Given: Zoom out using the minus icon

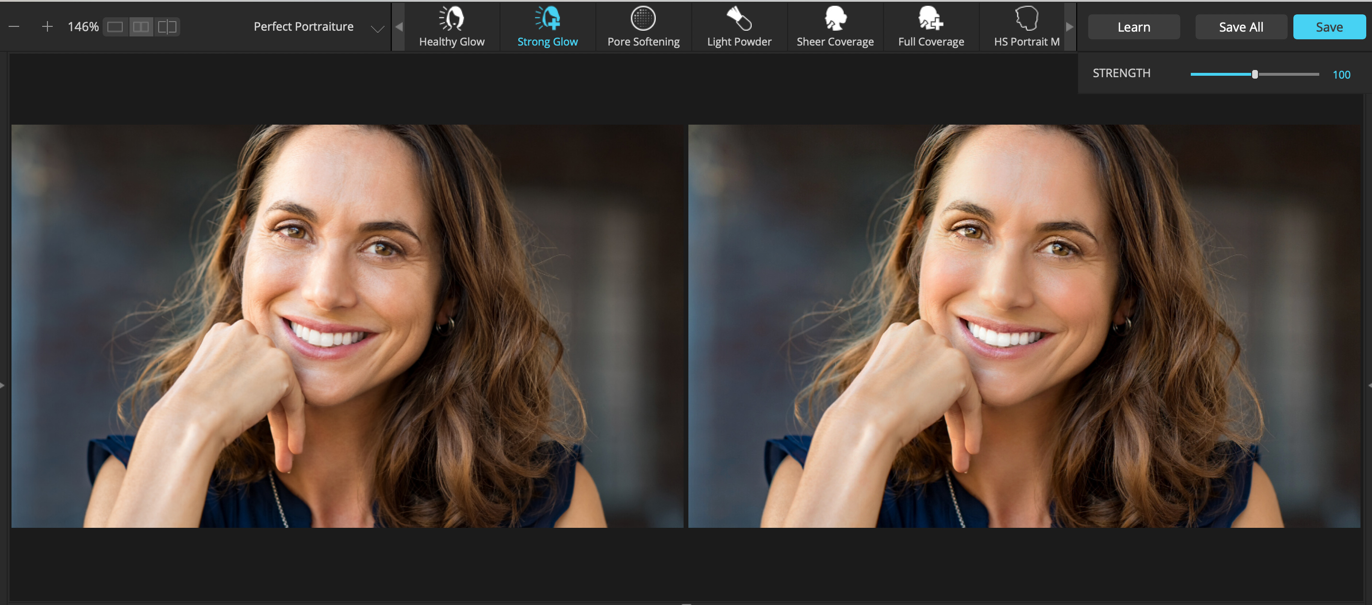Looking at the screenshot, I should pyautogui.click(x=14, y=26).
